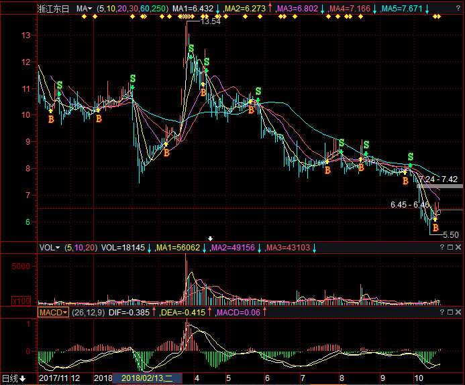Close the VOL panel

(458, 247)
